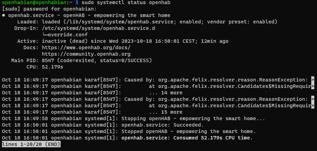317x151 pixels.
Task: Open the https://community.openhab.org link
Action: pyautogui.click(x=86, y=54)
